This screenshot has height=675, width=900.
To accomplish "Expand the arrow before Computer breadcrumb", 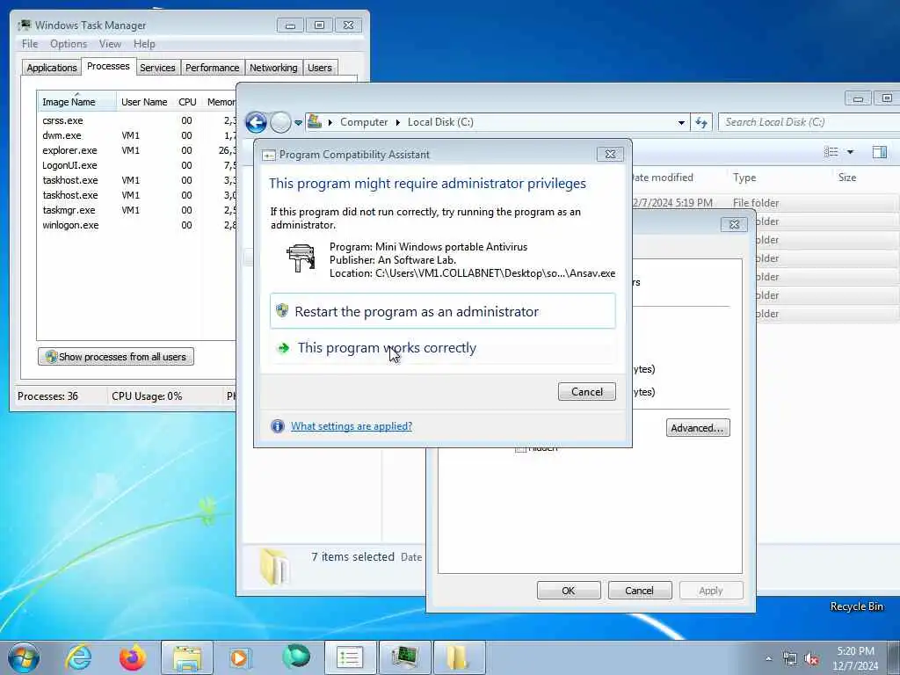I will 330,122.
